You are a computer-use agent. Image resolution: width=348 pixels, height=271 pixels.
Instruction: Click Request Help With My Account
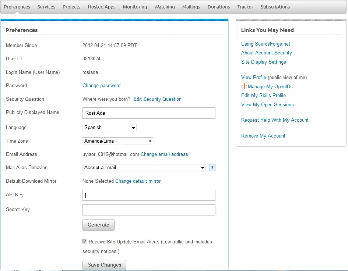pos(275,120)
